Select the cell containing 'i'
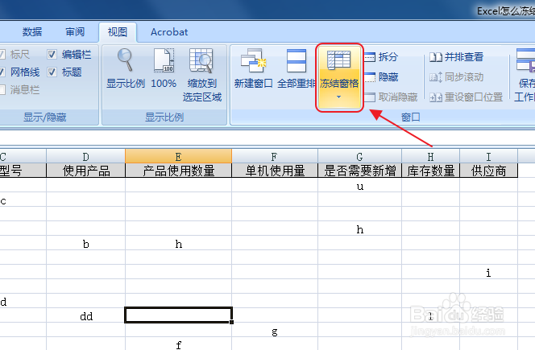535x350 pixels. [488, 272]
